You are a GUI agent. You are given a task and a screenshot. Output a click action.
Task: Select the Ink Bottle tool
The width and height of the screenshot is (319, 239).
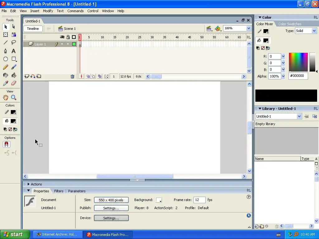point(6,75)
